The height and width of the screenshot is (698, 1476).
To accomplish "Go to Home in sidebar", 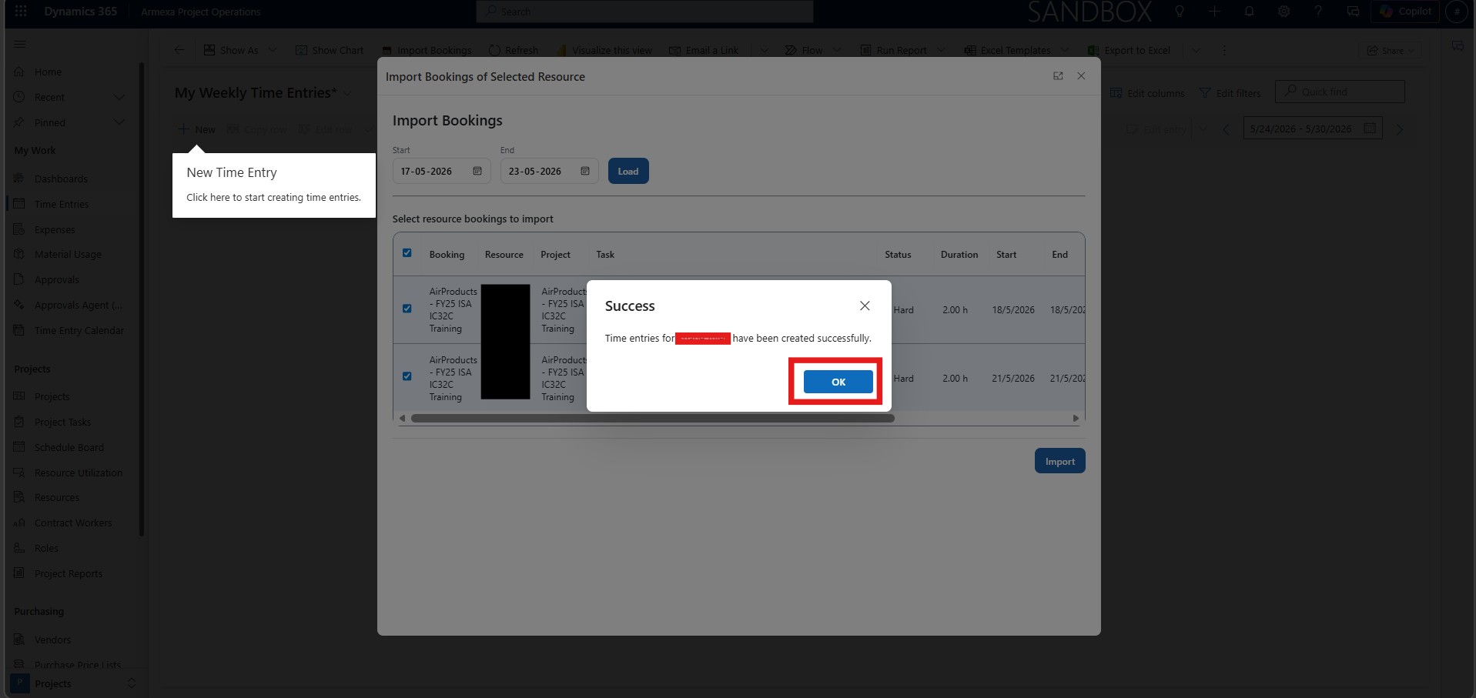I will [48, 72].
